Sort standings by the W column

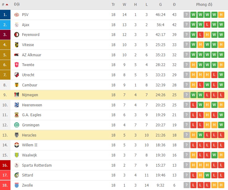click(x=124, y=5)
